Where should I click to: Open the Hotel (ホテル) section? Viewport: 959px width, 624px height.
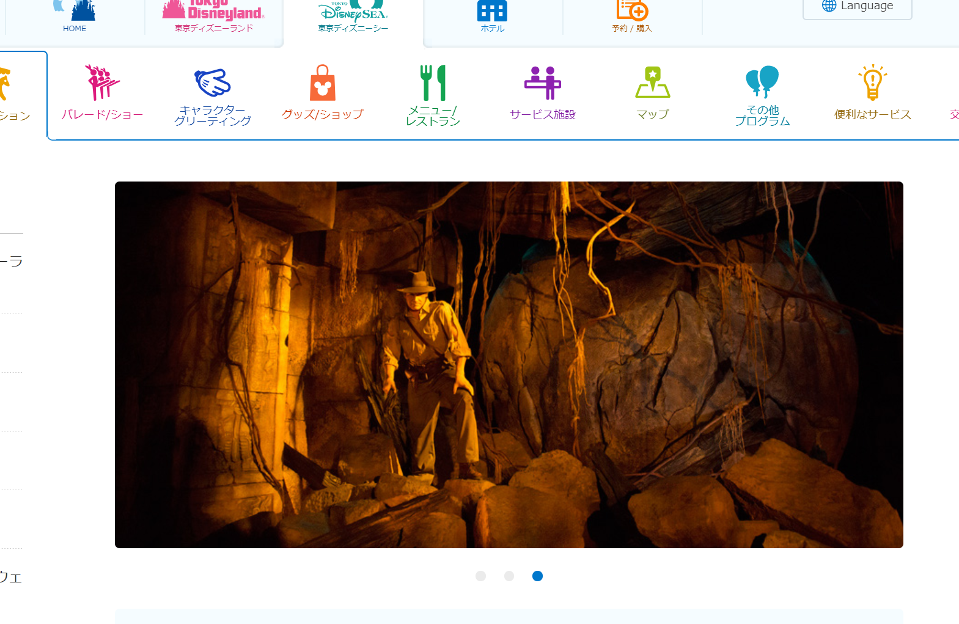click(x=492, y=17)
